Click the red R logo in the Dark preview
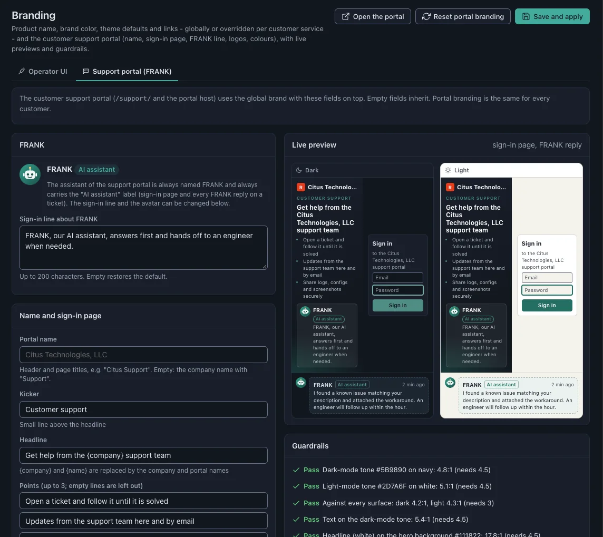Viewport: 603px width, 537px height. [301, 187]
